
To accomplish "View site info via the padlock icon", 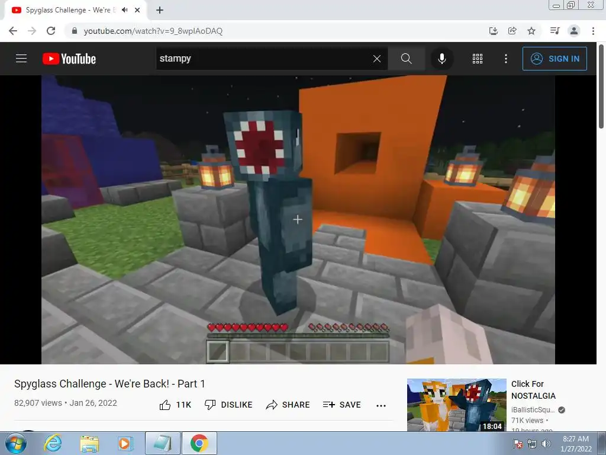I will (75, 31).
